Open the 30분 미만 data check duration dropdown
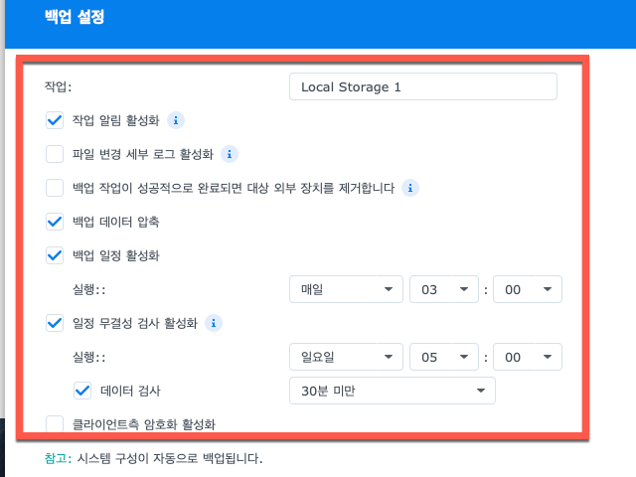Screen dimensions: 636x477 [393, 391]
